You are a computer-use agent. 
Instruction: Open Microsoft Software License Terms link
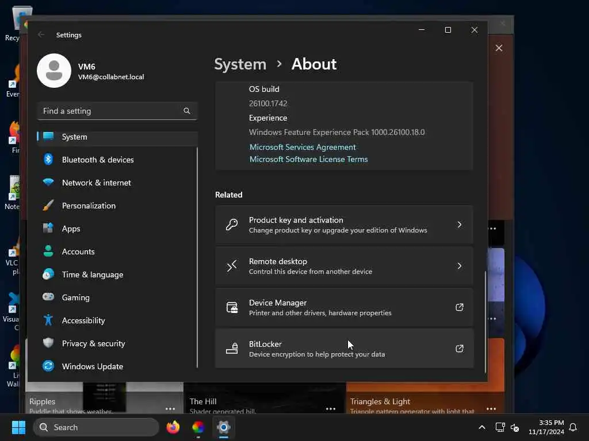coord(308,159)
